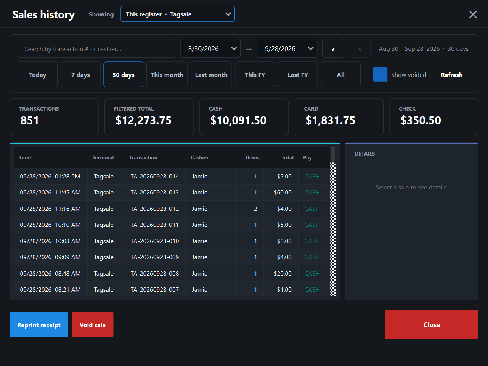Go to previous date range
The image size is (488, 366).
pyautogui.click(x=333, y=48)
